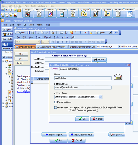The image size is (138, 145).
Task: Click the Italic formatting icon
Action: (62, 42)
